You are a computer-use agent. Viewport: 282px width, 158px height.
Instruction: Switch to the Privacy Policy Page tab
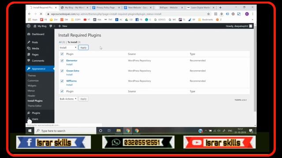106,7
